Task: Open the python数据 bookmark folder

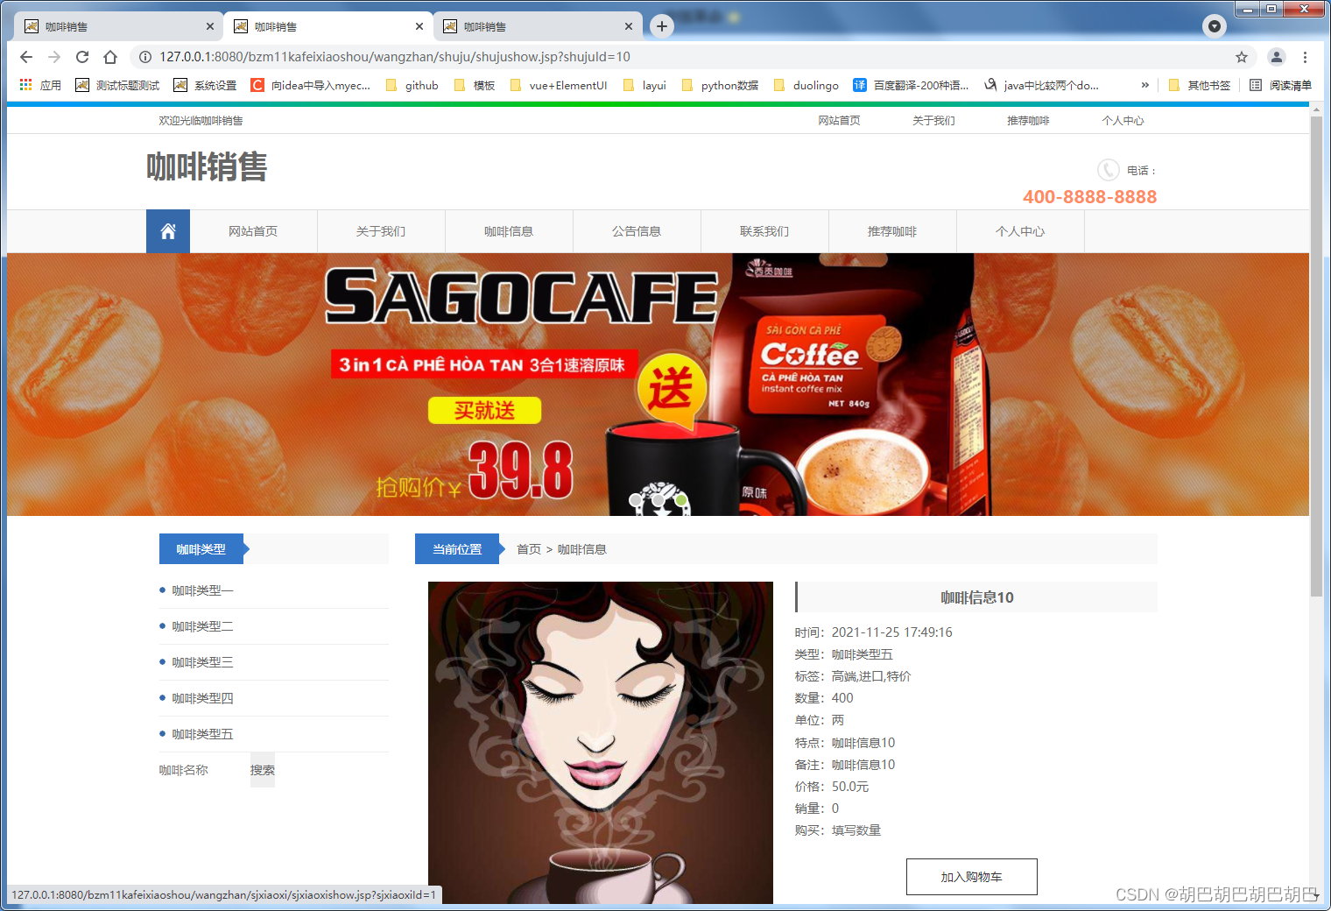Action: click(720, 85)
